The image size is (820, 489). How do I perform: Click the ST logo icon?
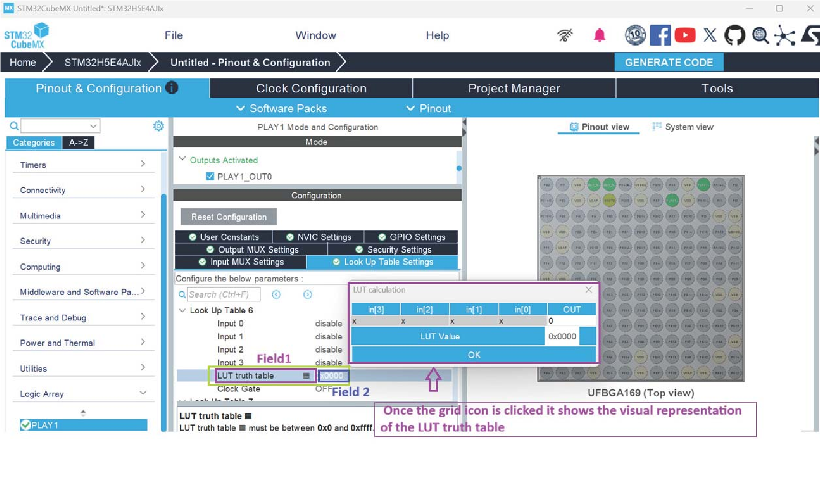tap(810, 35)
